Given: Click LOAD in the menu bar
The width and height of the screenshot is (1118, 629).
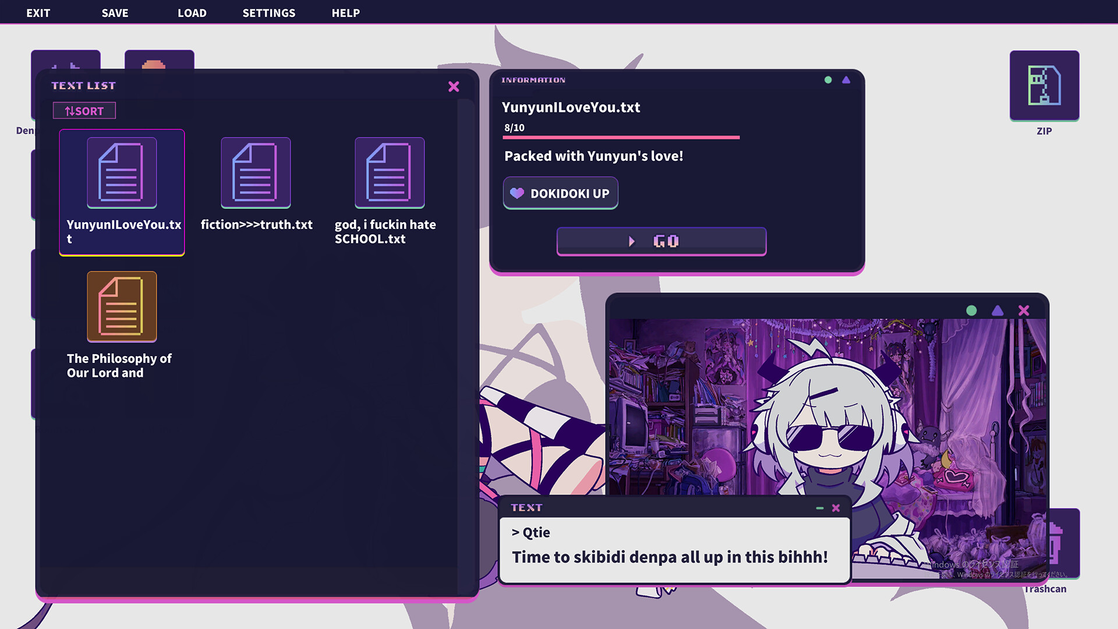Looking at the screenshot, I should tap(192, 12).
